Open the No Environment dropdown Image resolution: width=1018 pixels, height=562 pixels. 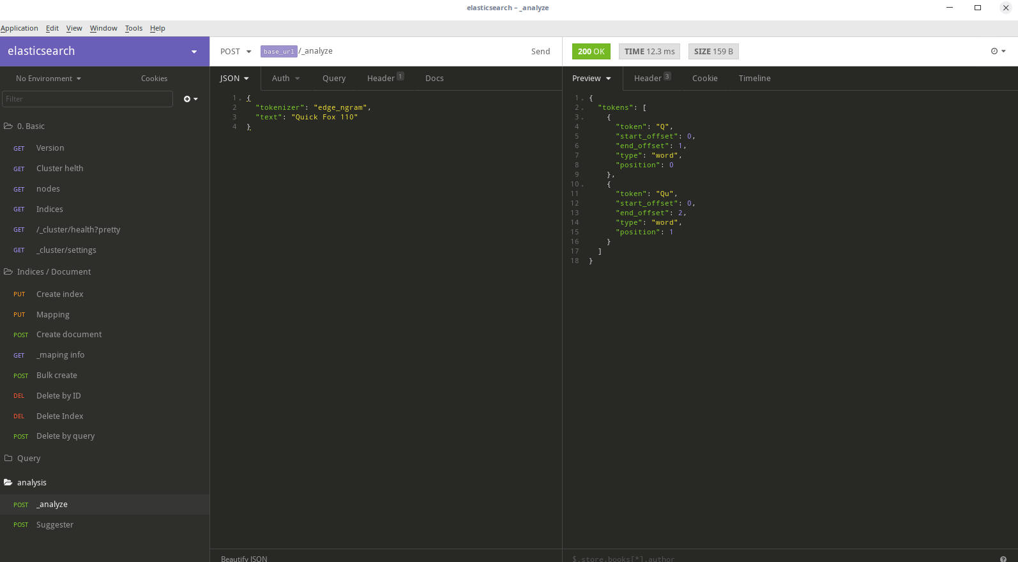coord(49,79)
